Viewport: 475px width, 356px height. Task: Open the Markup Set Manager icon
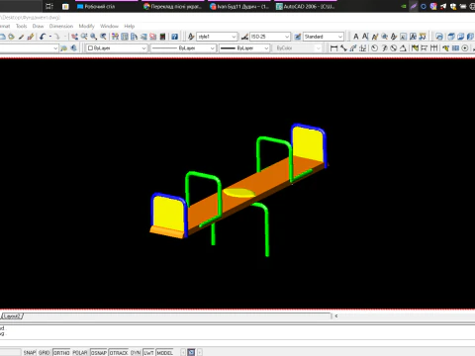153,37
